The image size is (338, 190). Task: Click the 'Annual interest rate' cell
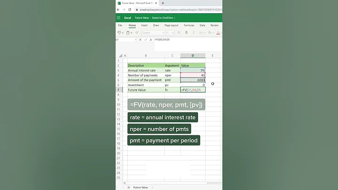[146, 71]
